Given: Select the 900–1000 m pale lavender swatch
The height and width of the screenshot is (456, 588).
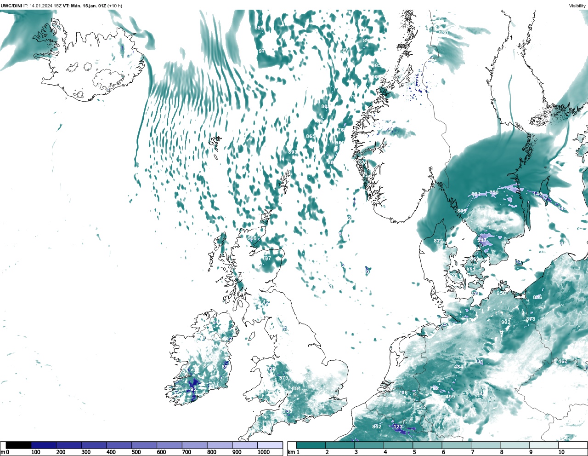Looking at the screenshot, I should pyautogui.click(x=245, y=445).
